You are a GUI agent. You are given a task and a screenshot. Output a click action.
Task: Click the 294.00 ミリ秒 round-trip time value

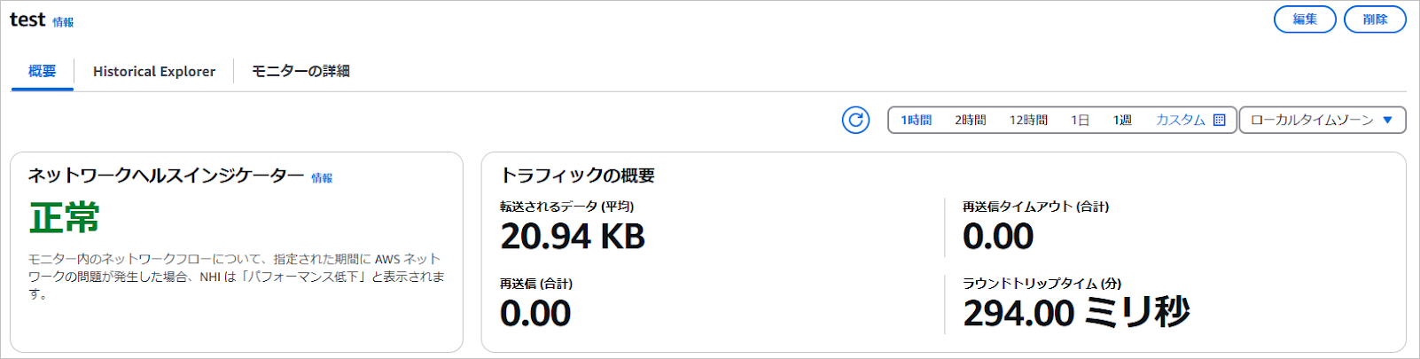coord(1076,313)
